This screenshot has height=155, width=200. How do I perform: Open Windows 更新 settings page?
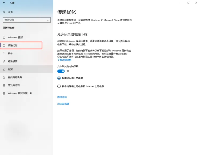pos(27,37)
